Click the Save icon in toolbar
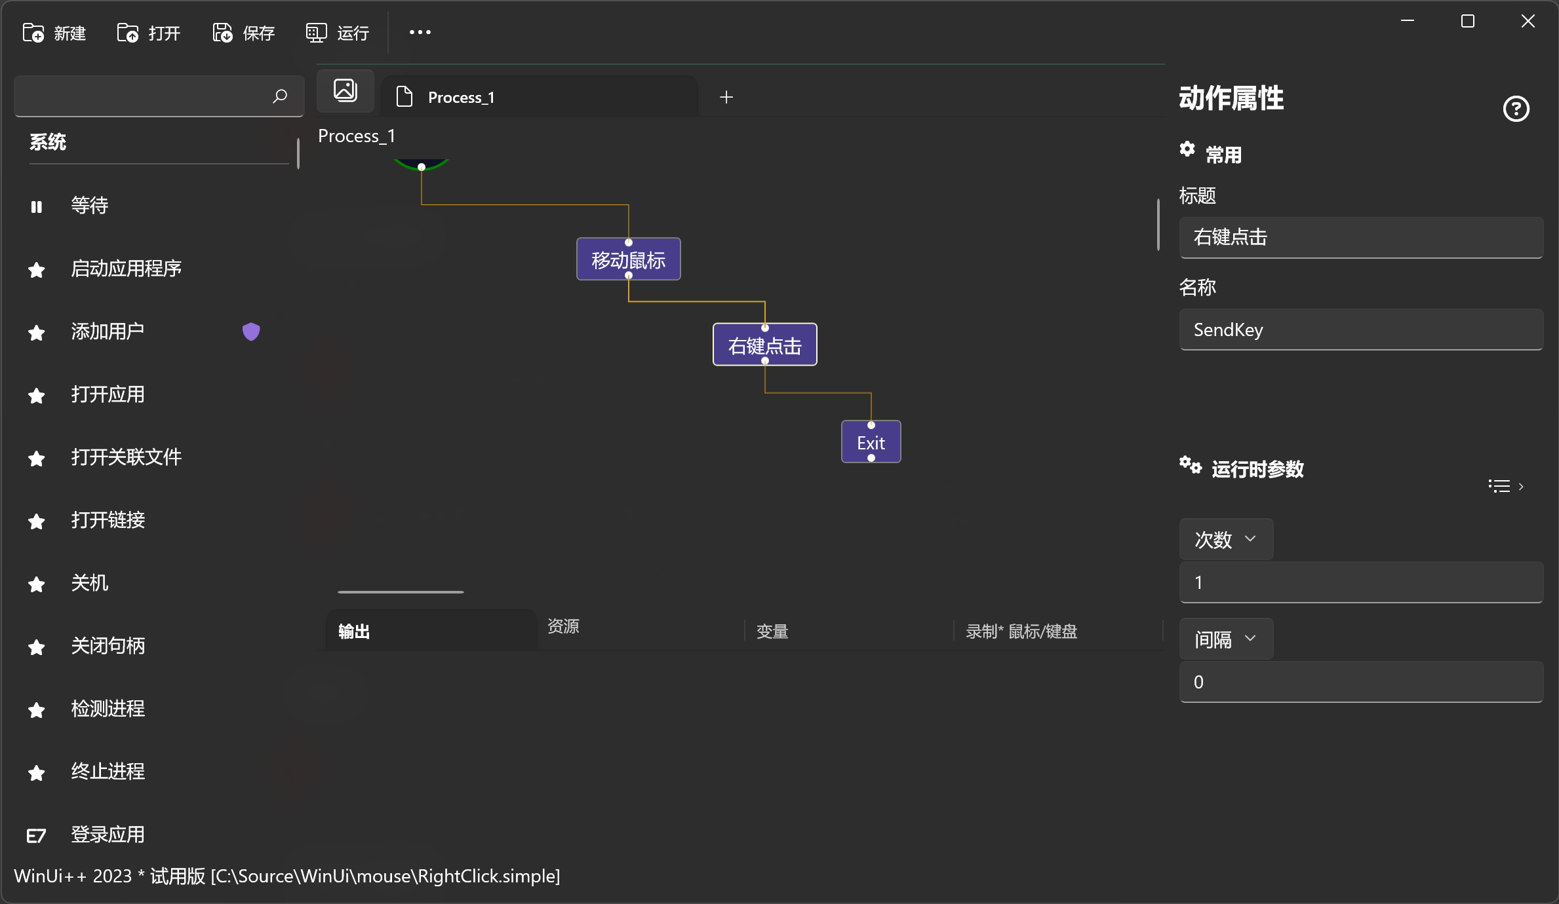 tap(222, 33)
